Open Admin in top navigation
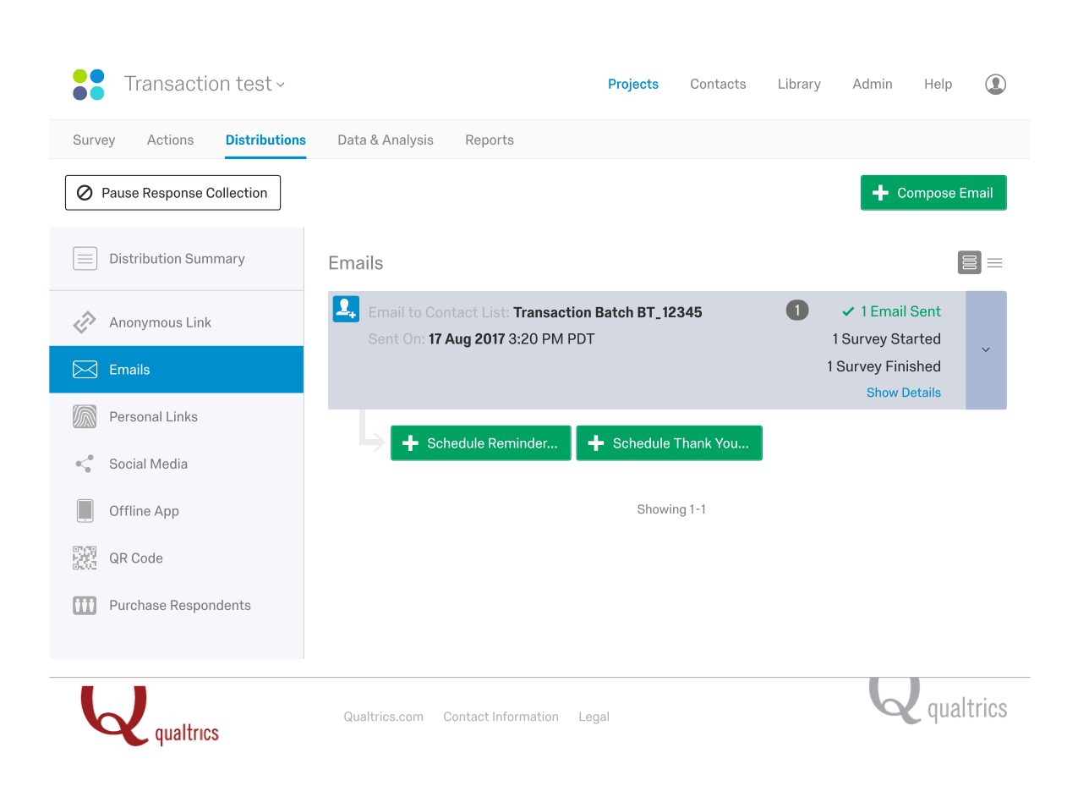Image resolution: width=1078 pixels, height=797 pixels. (x=873, y=84)
